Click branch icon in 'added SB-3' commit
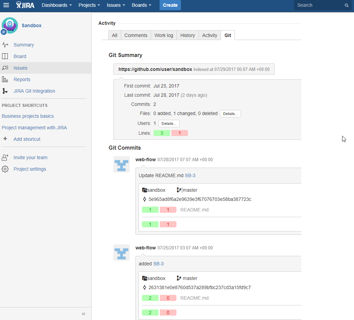 tap(179, 278)
